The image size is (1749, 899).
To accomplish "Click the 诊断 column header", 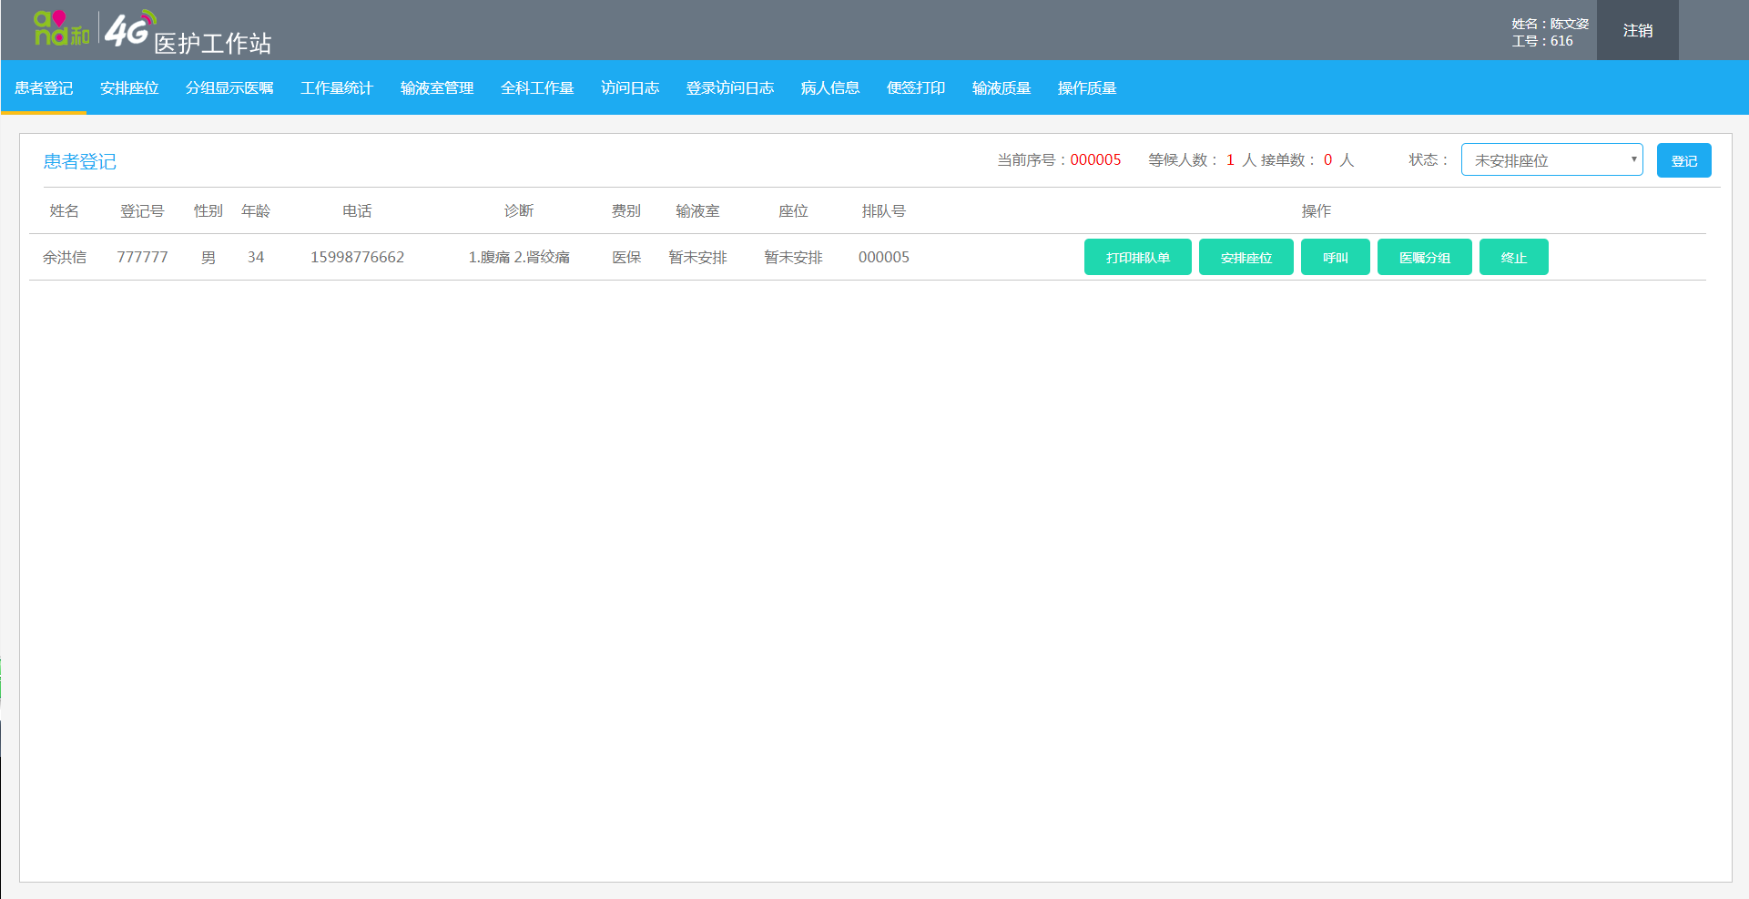I will (519, 211).
